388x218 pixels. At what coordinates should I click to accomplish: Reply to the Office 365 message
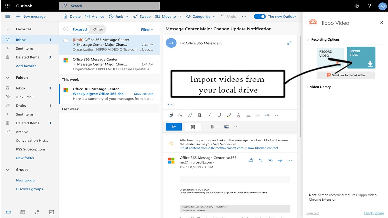(261, 160)
